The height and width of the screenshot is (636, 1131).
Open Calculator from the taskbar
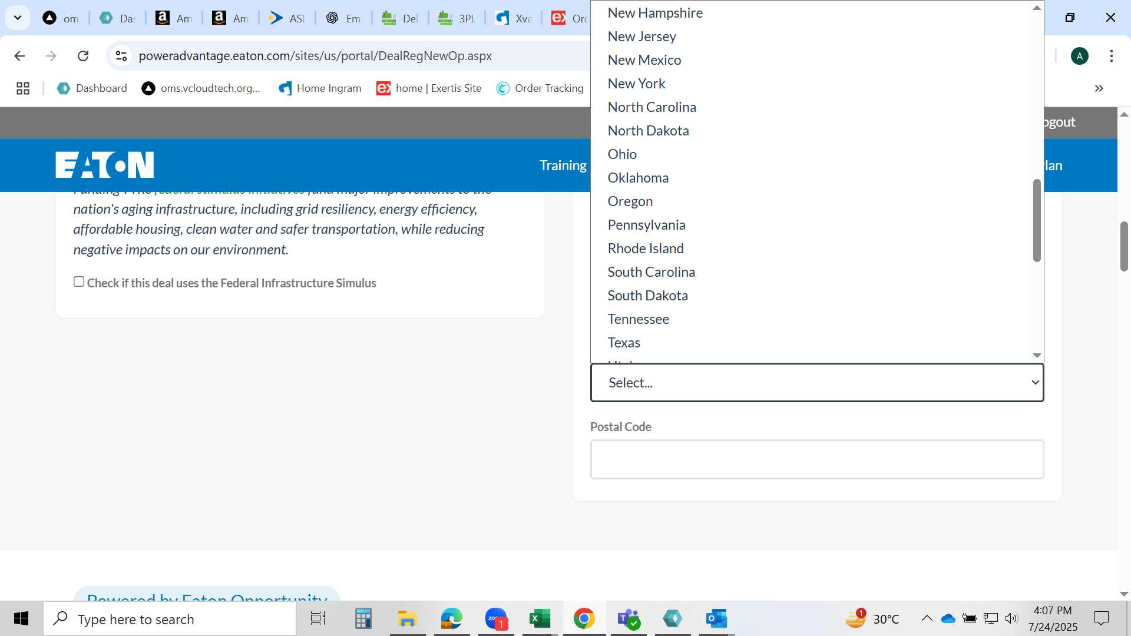tap(363, 619)
